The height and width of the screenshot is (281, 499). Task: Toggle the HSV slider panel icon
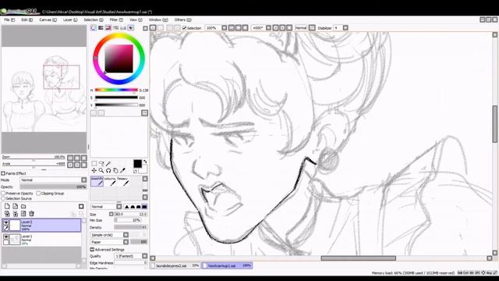[108, 28]
